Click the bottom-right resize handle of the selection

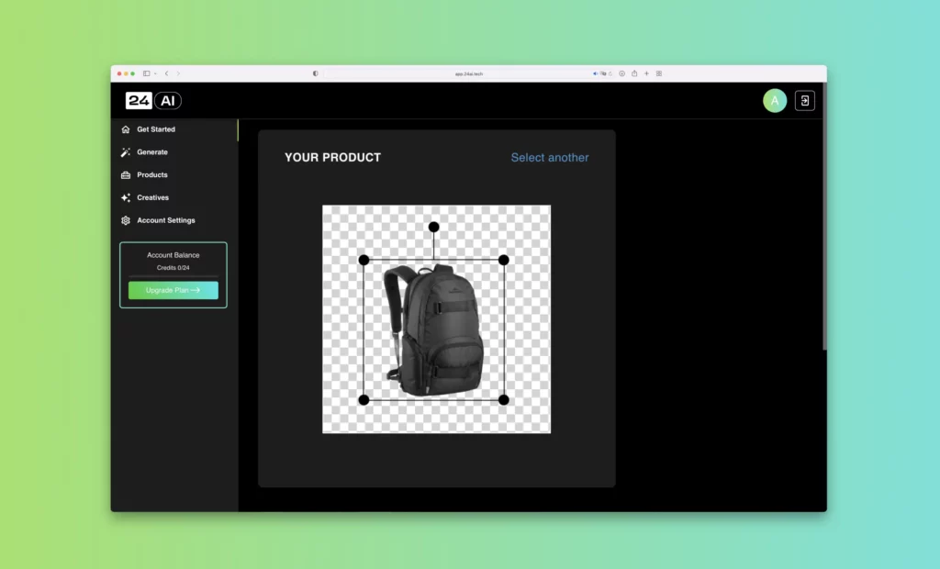pos(504,399)
